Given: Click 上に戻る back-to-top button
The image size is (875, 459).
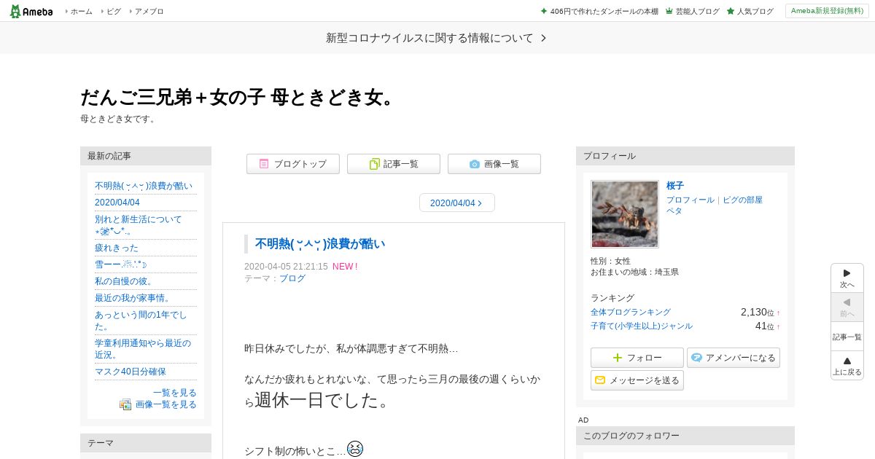Looking at the screenshot, I should coord(847,365).
